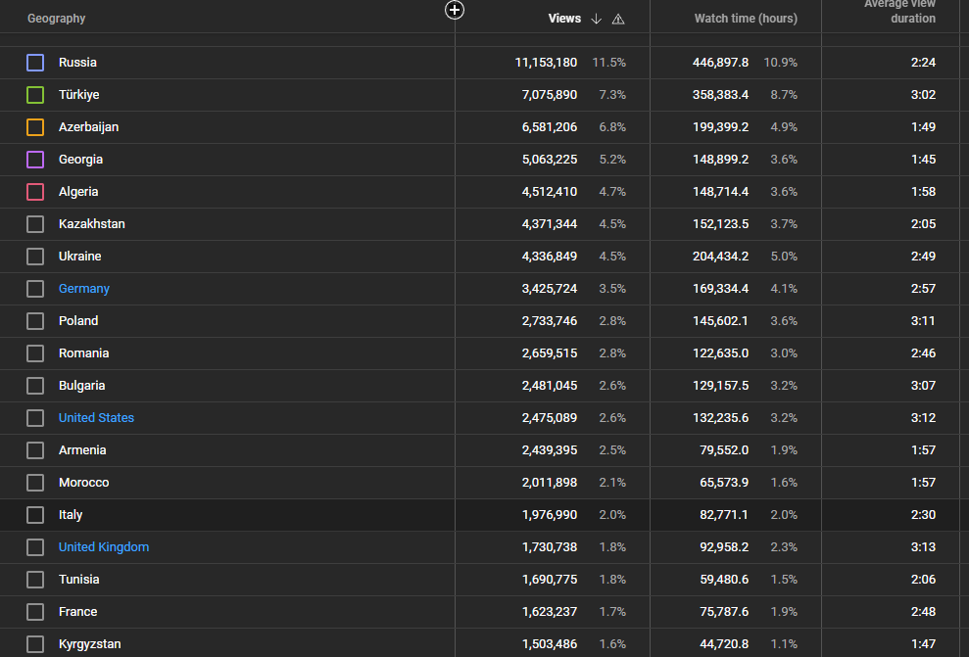Click the warning triangle icon beside Views
This screenshot has height=657, width=969.
tap(618, 20)
